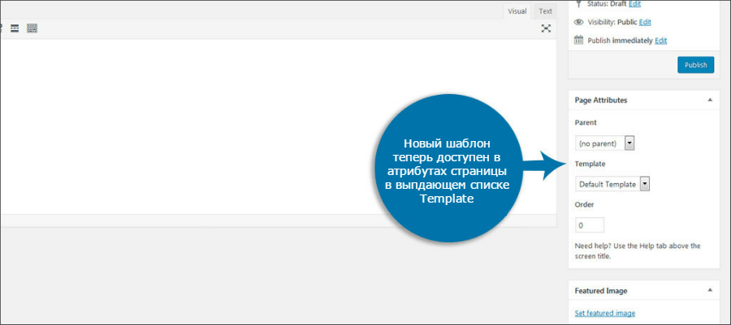Edit the Draft status

(x=634, y=4)
